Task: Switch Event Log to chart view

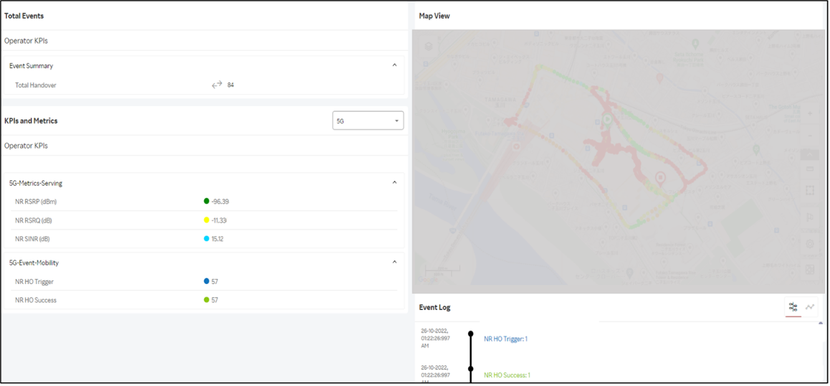Action: (810, 307)
